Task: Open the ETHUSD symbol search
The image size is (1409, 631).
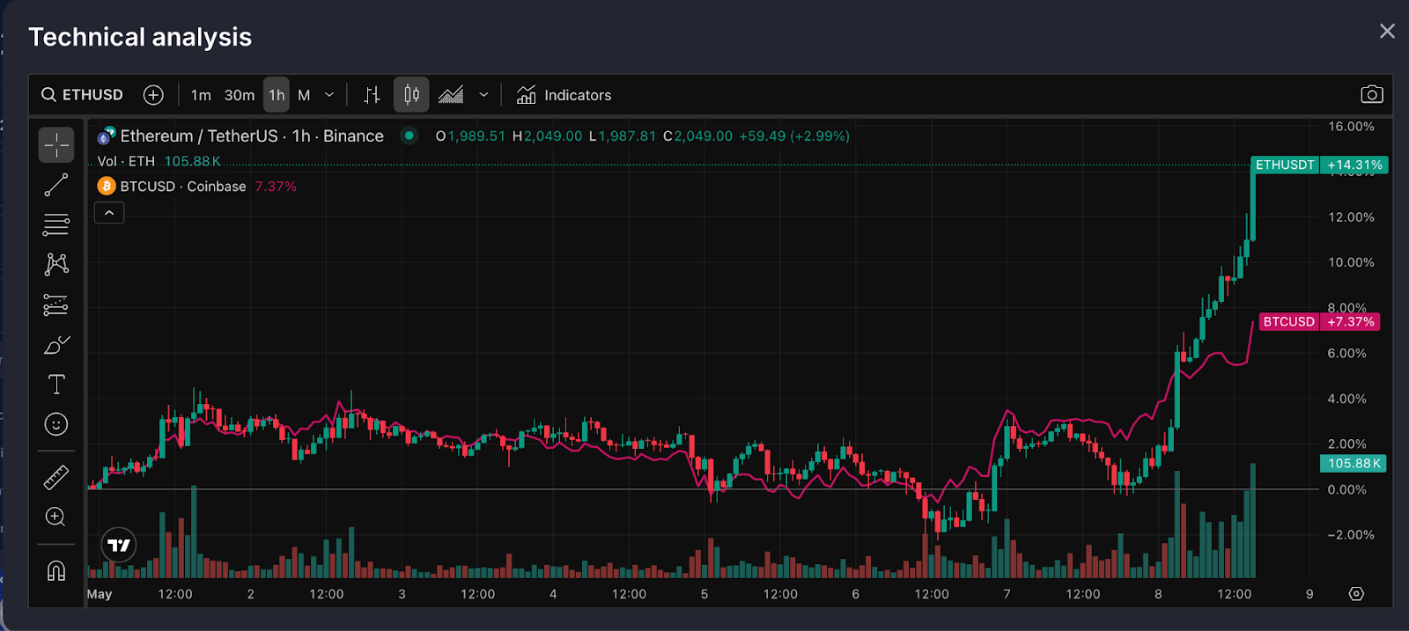Action: pos(82,95)
